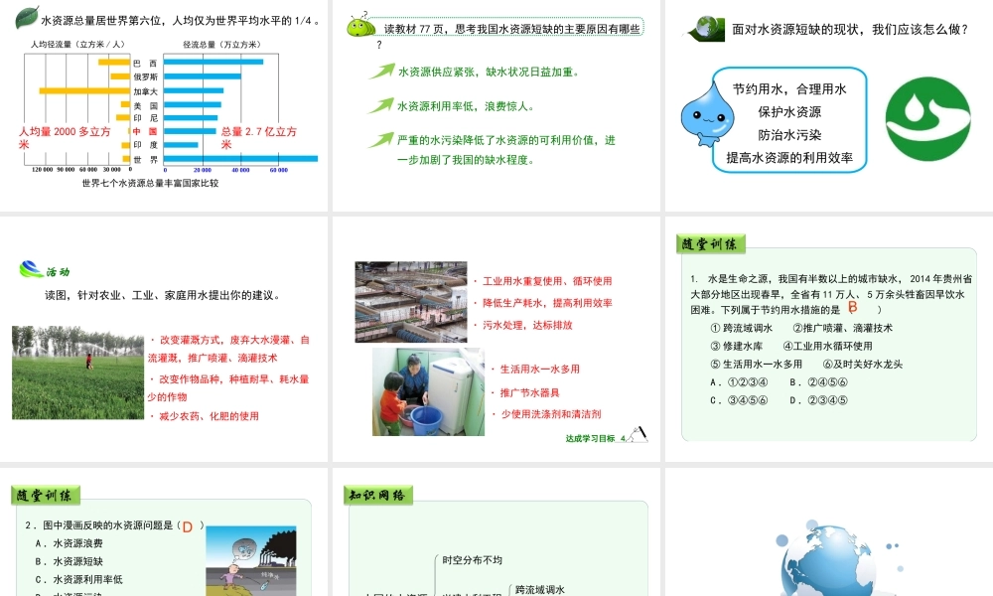The height and width of the screenshot is (596, 993).
Task: Click the heading 面对水资源短缺的现状，我们应该怎么做？
Action: click(851, 29)
